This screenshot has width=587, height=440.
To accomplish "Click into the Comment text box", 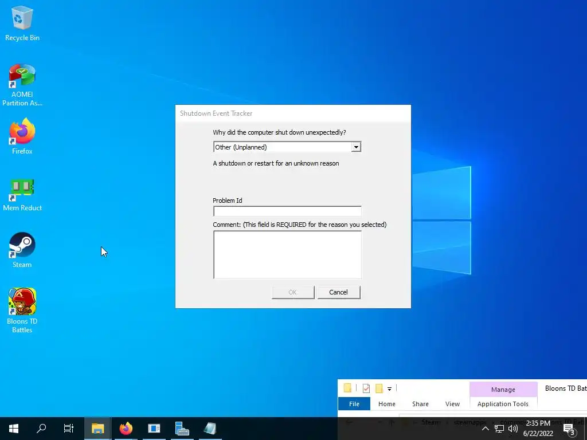I will [287, 254].
